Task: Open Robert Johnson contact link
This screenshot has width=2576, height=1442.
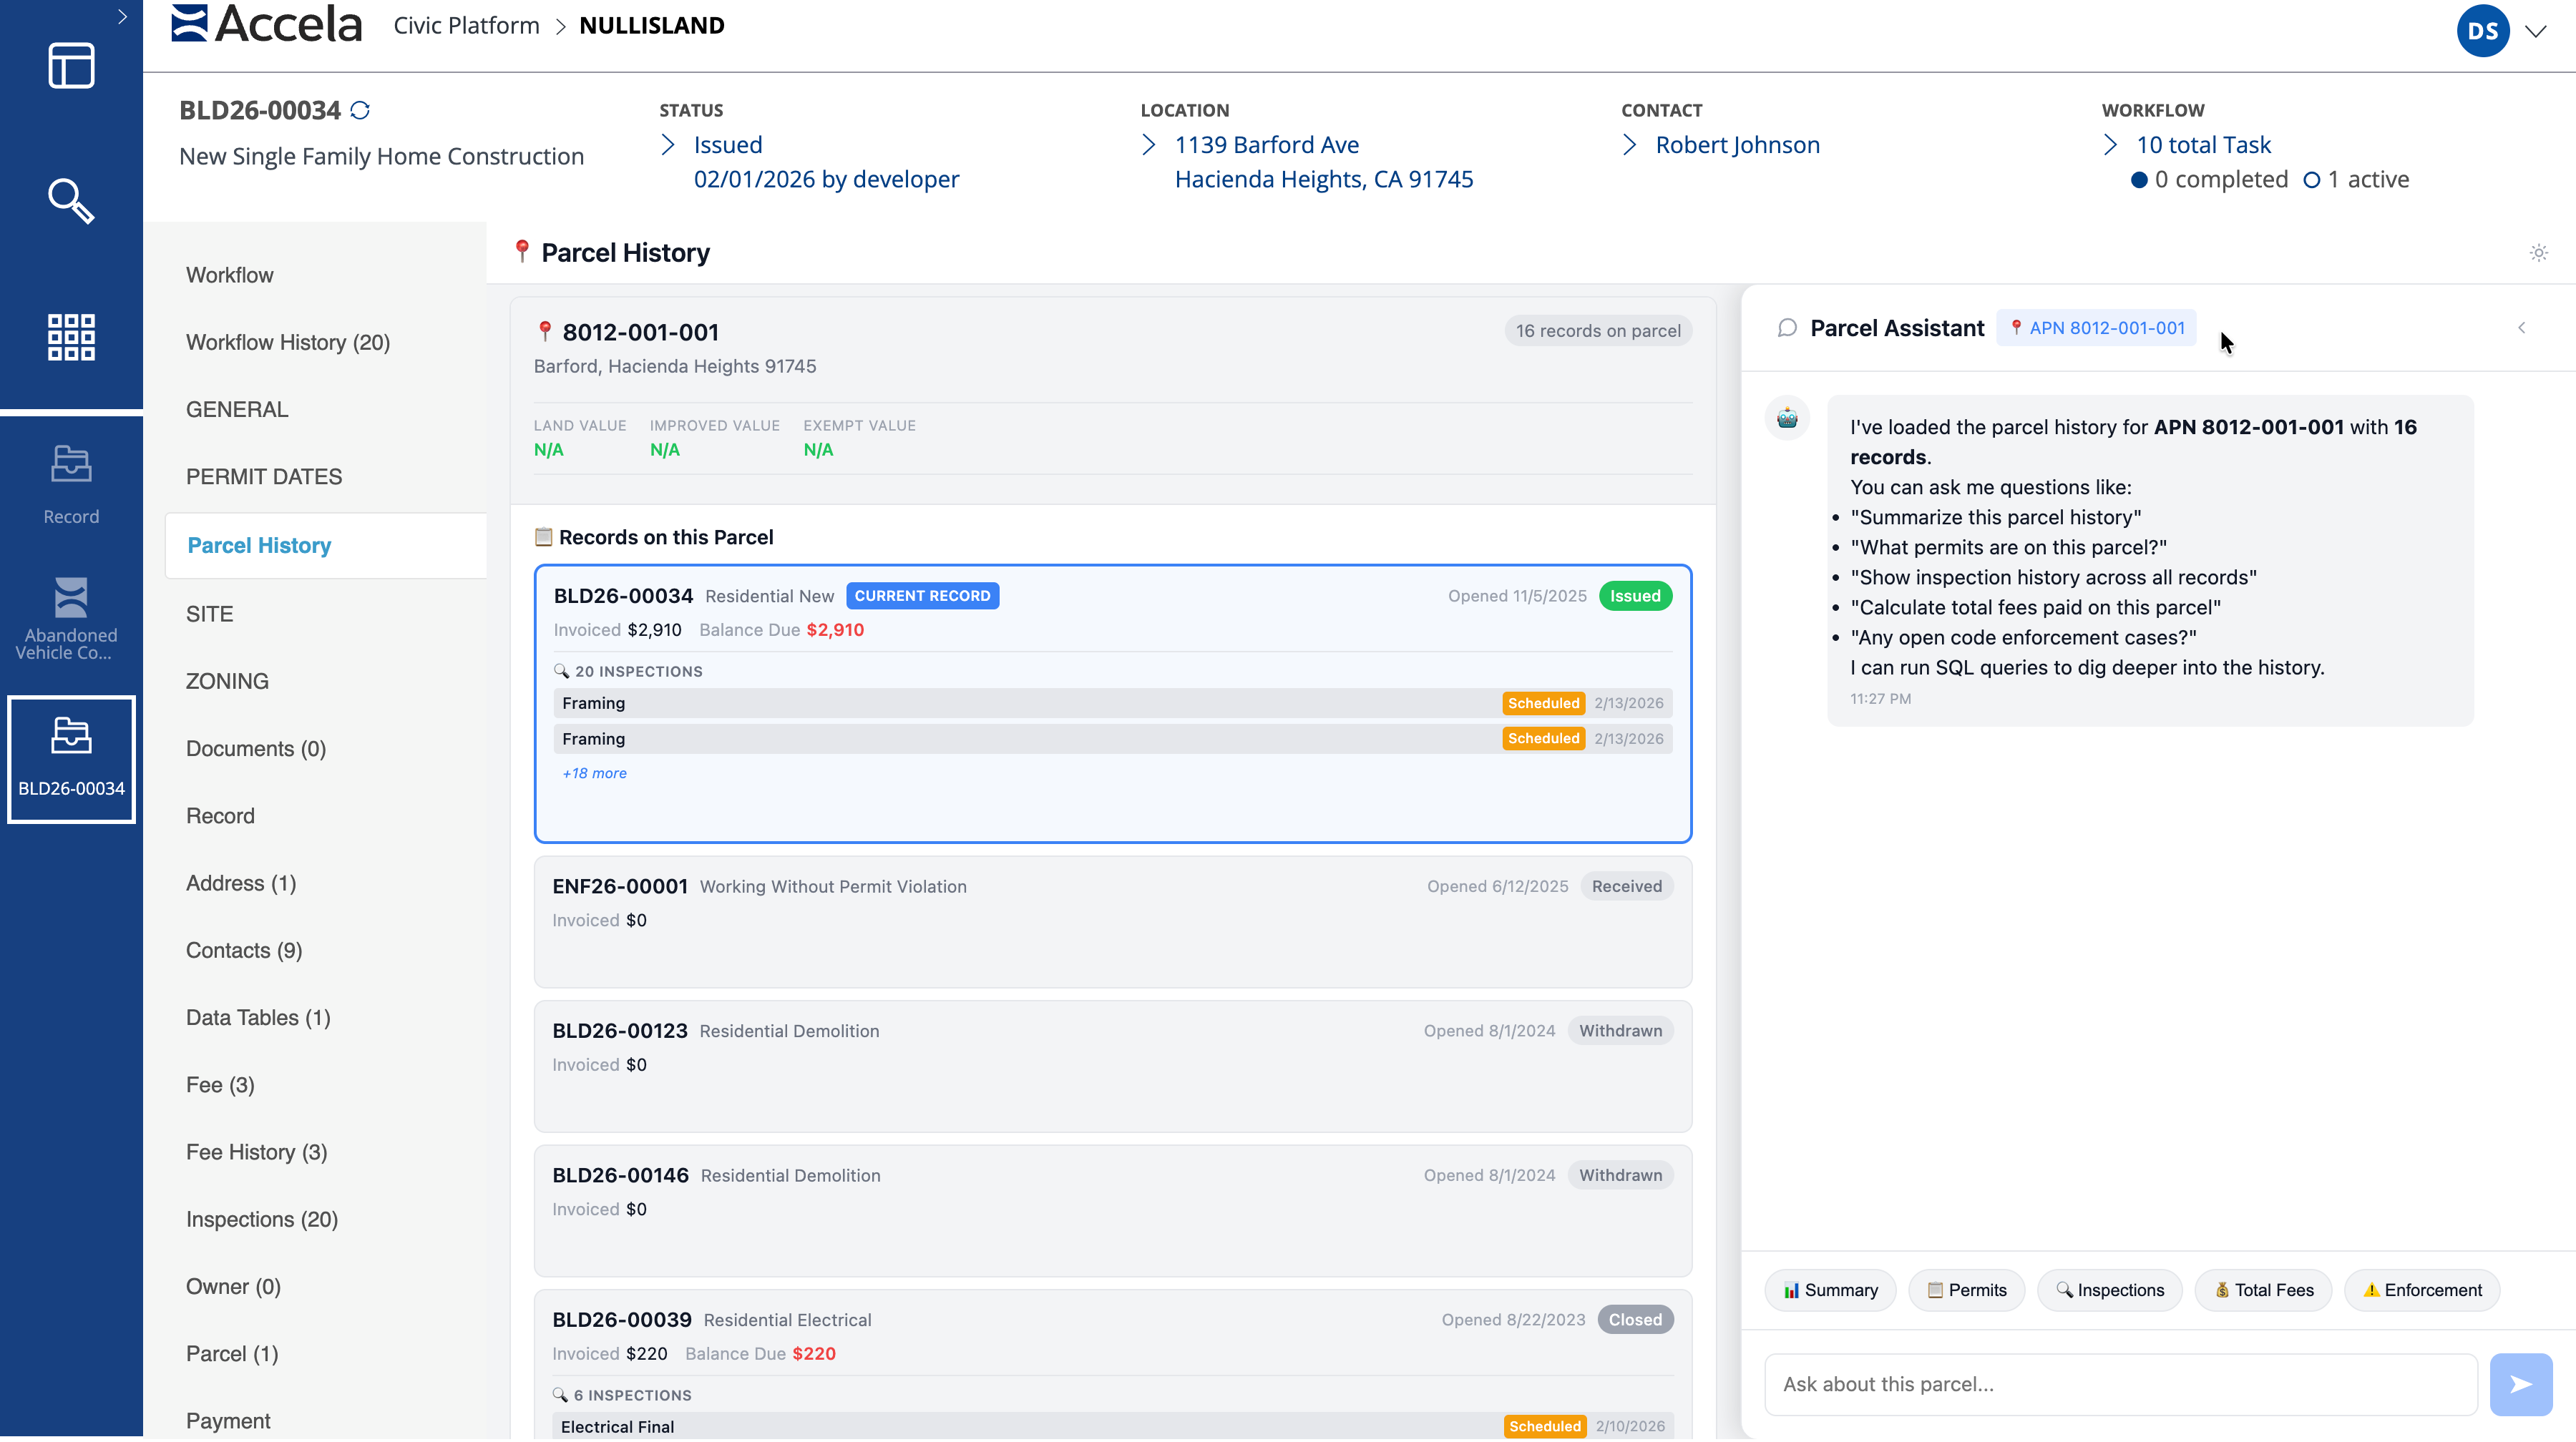Action: click(x=1737, y=145)
